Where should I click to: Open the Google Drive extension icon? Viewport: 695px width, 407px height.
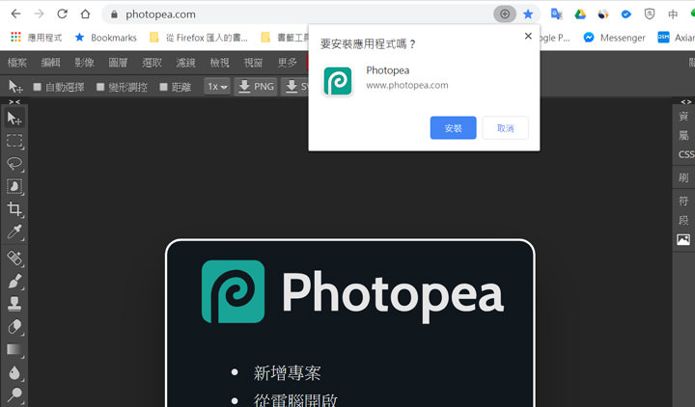pos(580,14)
